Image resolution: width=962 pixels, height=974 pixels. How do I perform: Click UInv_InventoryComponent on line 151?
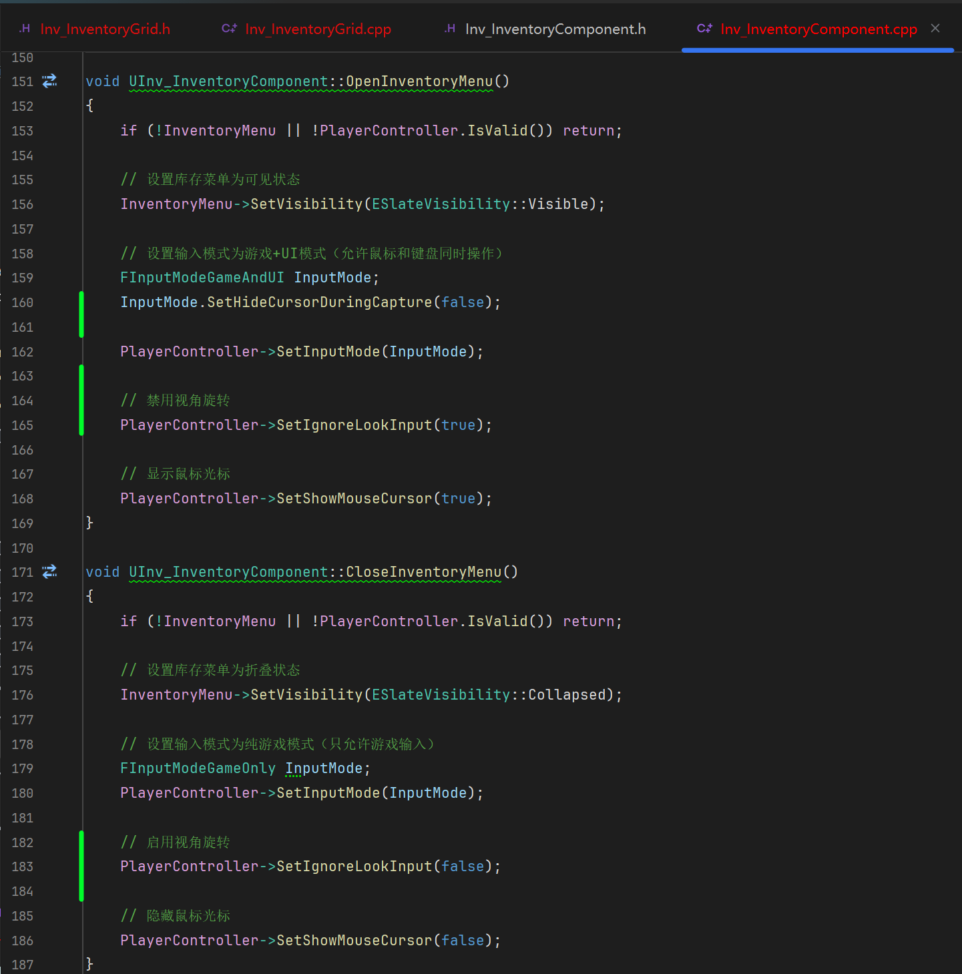click(x=228, y=81)
